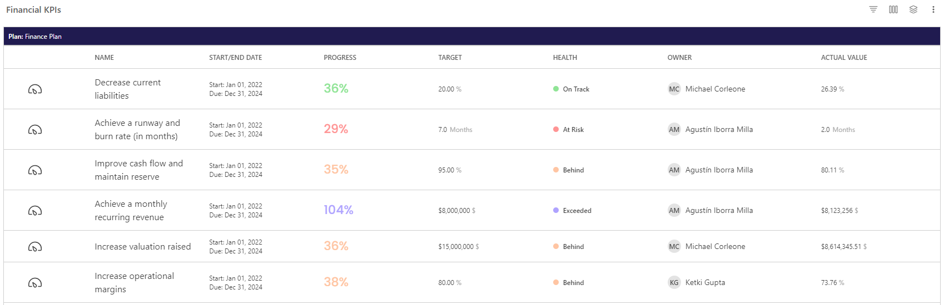Open the vertical three-dot more options menu
Screen dimensions: 944x305
pos(933,9)
